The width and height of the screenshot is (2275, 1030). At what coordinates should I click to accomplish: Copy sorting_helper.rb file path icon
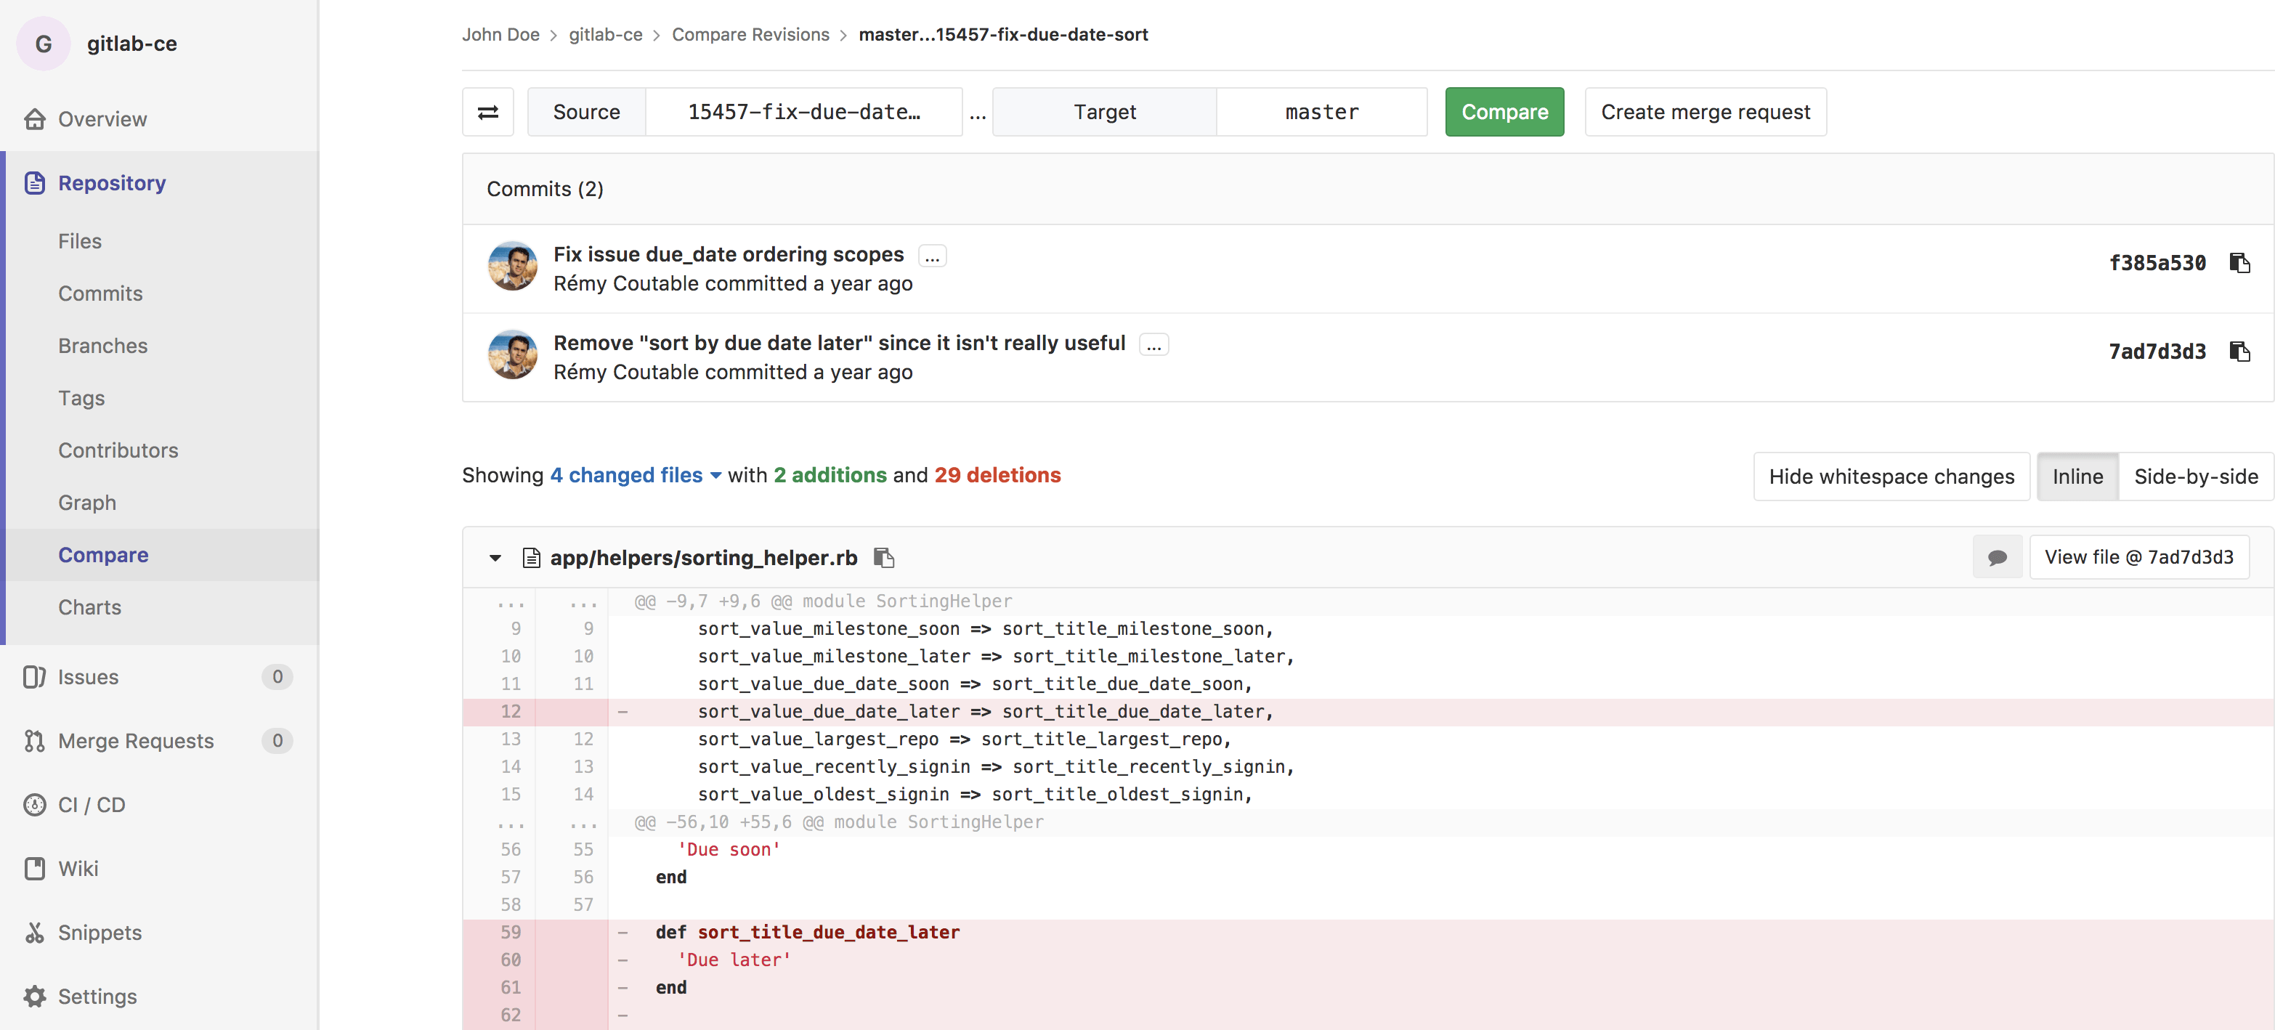(883, 557)
